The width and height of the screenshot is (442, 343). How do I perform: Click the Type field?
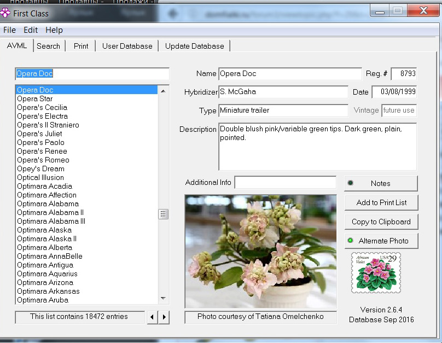[x=283, y=111]
